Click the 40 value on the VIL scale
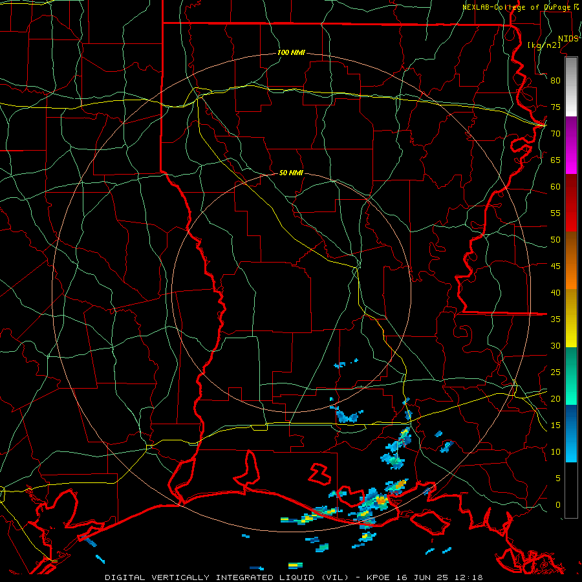Image resolution: width=582 pixels, height=582 pixels. tap(555, 293)
